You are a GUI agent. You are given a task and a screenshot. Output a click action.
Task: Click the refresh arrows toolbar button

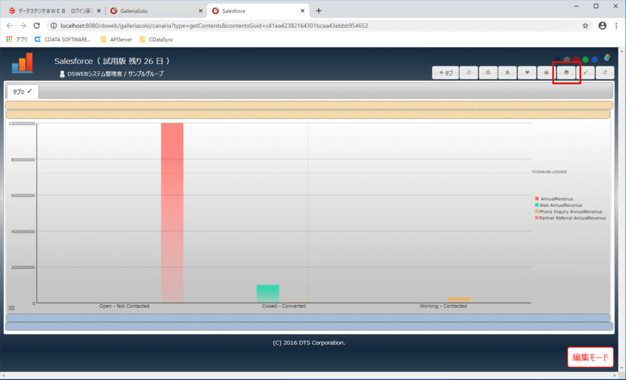point(469,73)
